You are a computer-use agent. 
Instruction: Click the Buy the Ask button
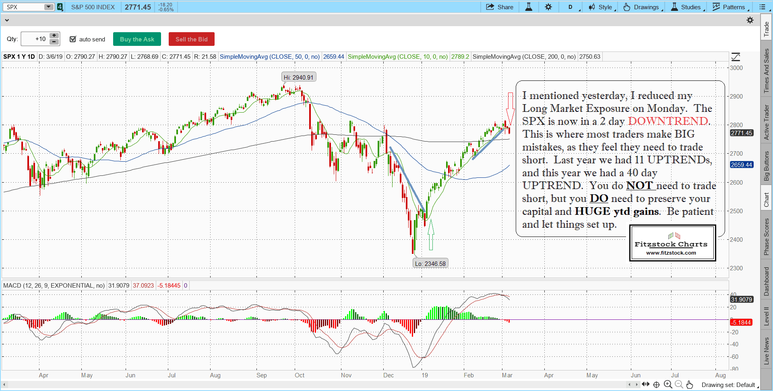pos(137,39)
